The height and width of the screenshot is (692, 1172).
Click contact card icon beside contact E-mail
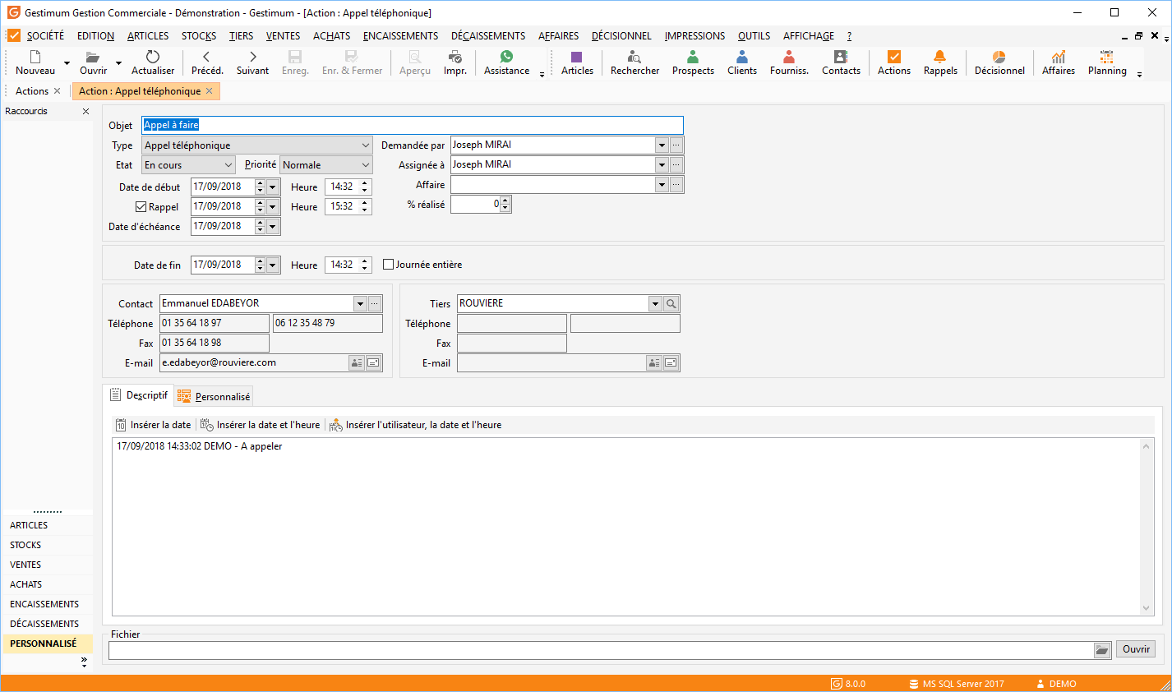coord(357,362)
